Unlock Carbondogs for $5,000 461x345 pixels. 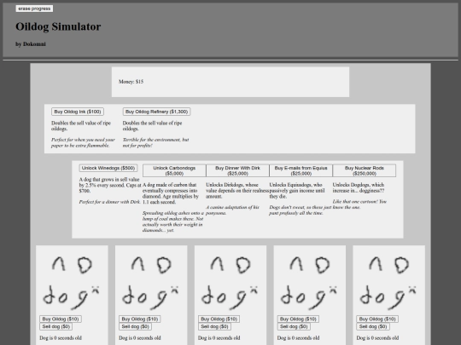(x=174, y=170)
